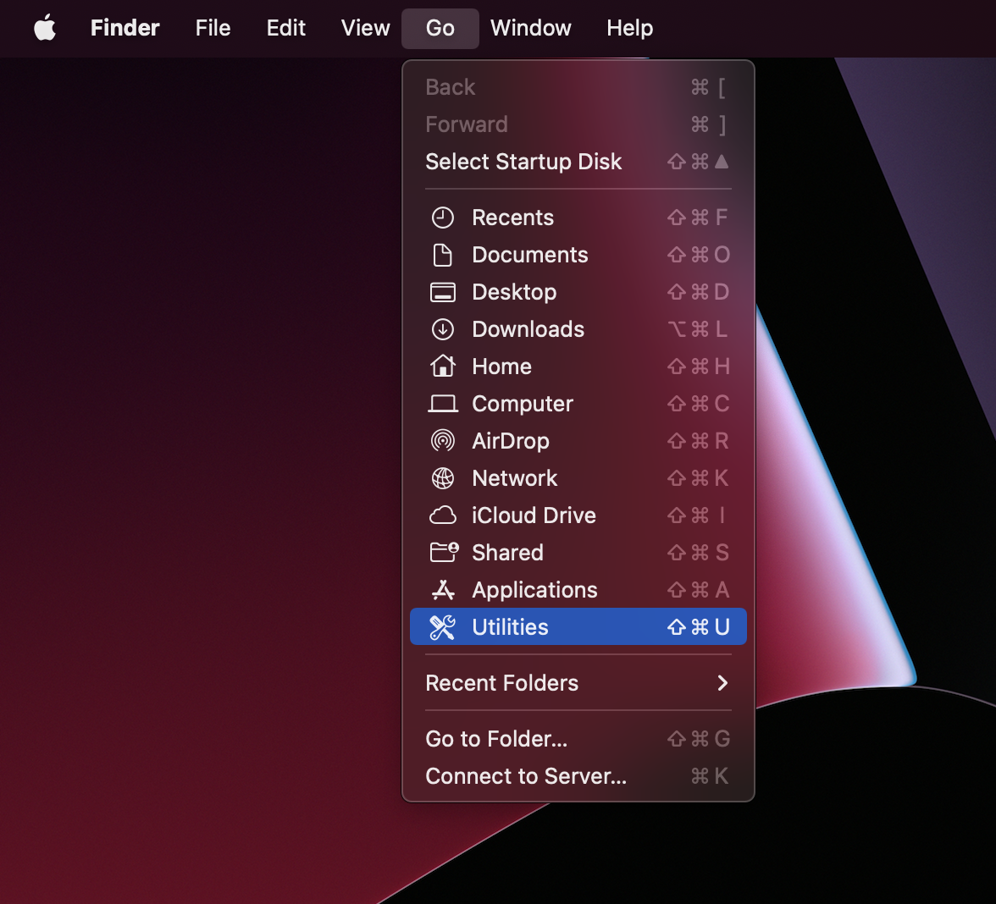Choose the Recents label
Viewport: 996px width, 904px height.
[512, 218]
